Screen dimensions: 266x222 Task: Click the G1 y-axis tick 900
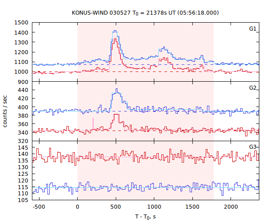coord(23,82)
